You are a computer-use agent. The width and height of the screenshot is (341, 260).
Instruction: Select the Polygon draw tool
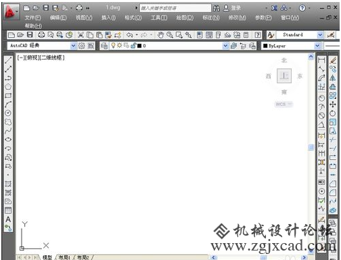(8, 87)
